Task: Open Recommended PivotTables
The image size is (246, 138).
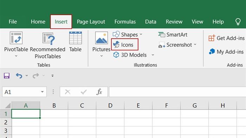Action: pos(48,46)
